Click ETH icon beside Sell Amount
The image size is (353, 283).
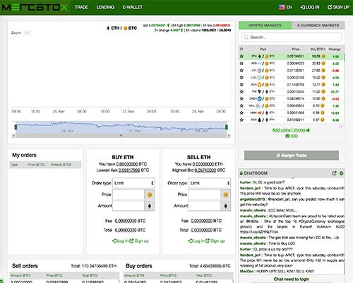(225, 206)
